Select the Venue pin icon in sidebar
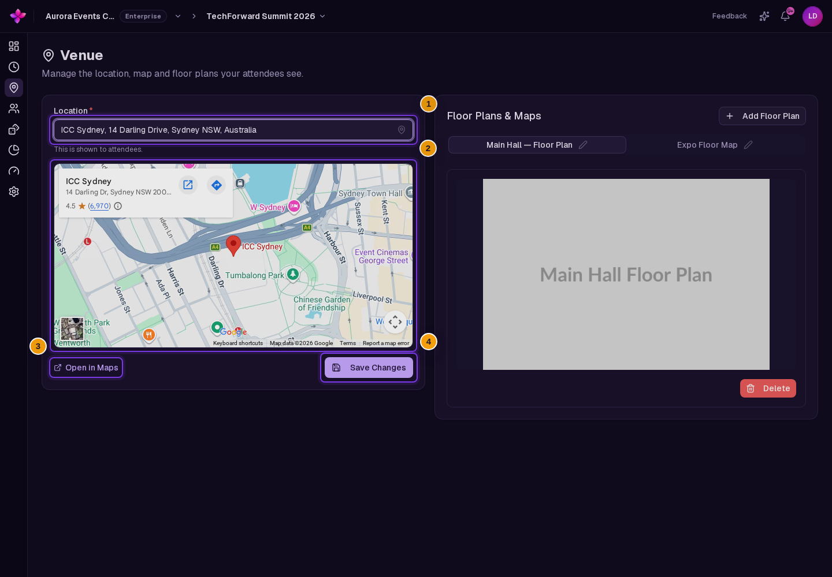The image size is (832, 577). [14, 88]
